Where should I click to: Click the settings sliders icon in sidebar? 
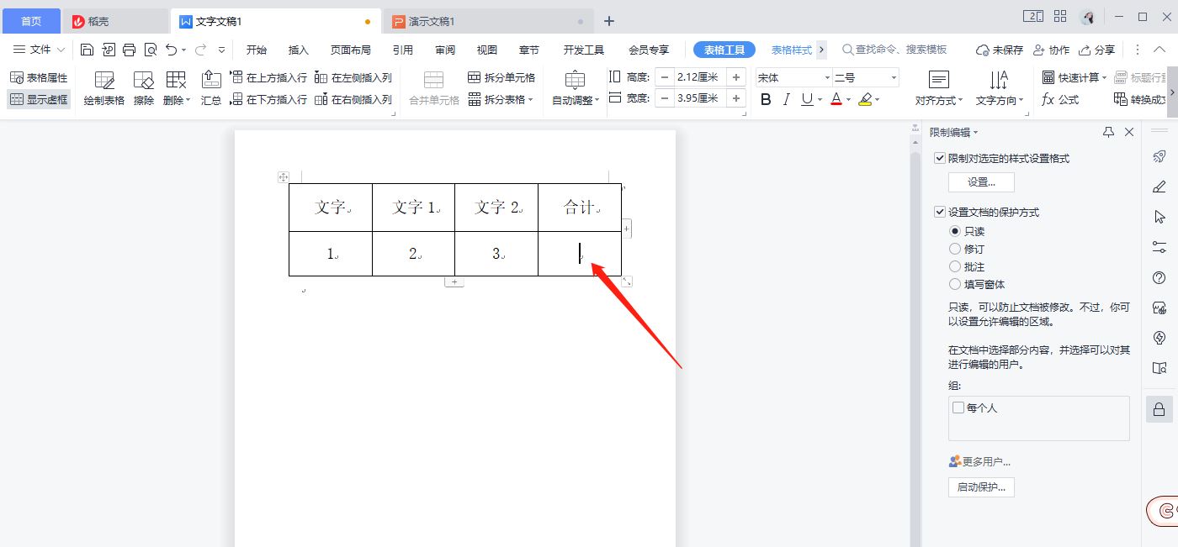click(1159, 247)
